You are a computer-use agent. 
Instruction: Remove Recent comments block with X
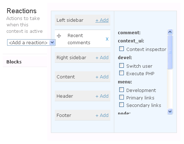[x=107, y=39]
